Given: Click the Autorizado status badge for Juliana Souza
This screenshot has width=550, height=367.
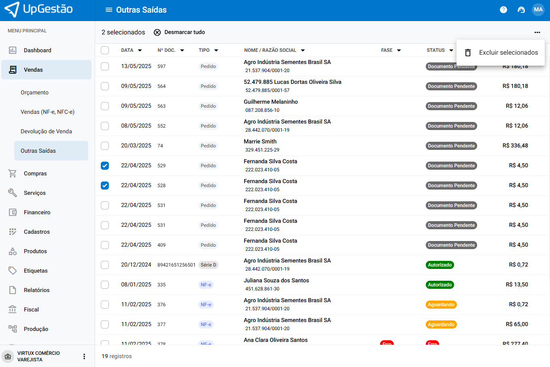Looking at the screenshot, I should [x=440, y=285].
